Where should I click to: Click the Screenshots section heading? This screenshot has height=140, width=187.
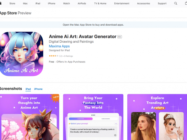click(11, 88)
